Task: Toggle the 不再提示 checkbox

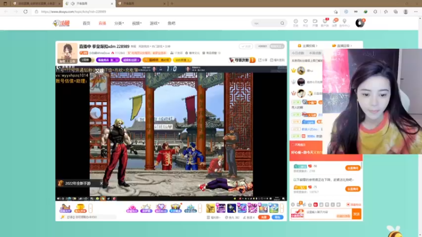Action: tap(293, 144)
